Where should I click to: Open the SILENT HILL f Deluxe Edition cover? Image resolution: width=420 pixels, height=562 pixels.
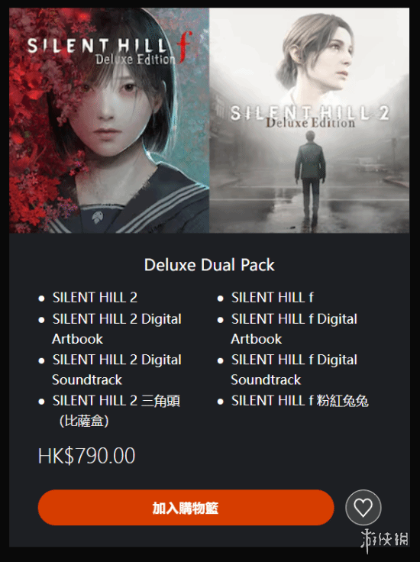point(109,121)
